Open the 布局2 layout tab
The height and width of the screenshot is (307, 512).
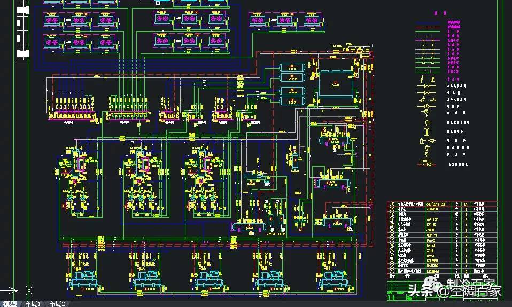pos(57,303)
